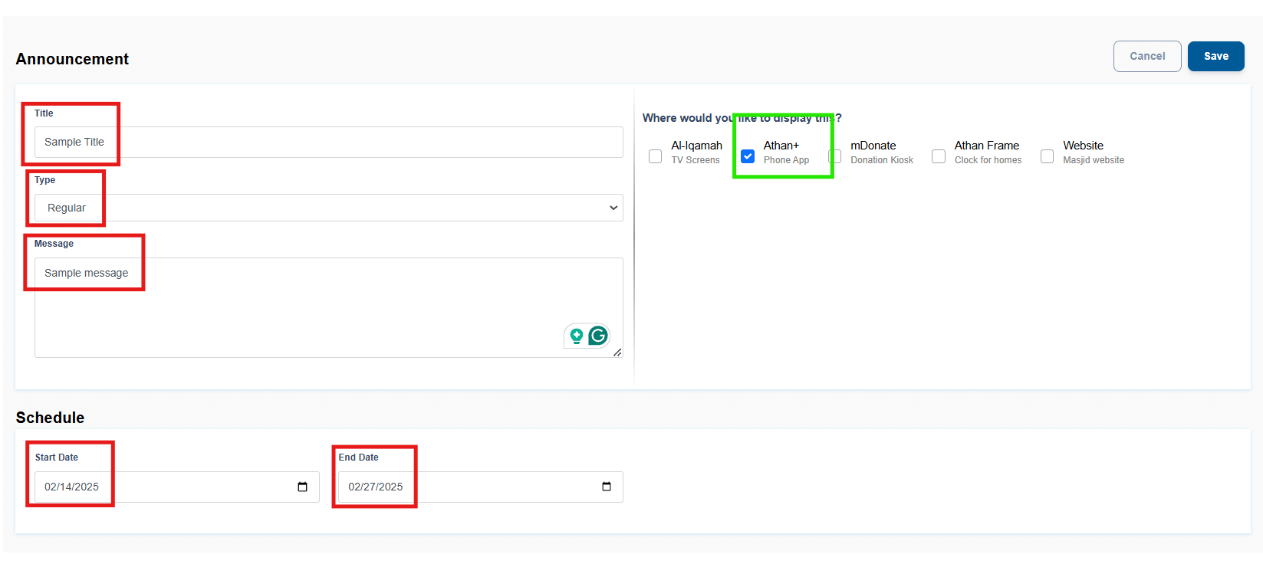Click the mDonate label text

[873, 146]
